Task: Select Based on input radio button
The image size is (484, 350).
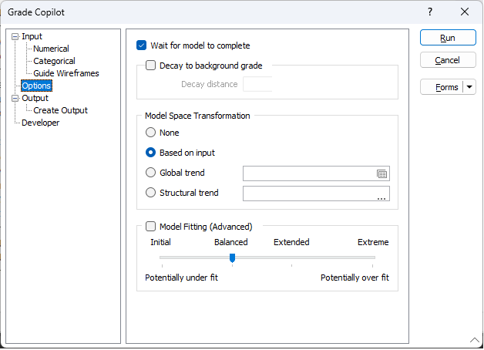Action: [x=150, y=153]
